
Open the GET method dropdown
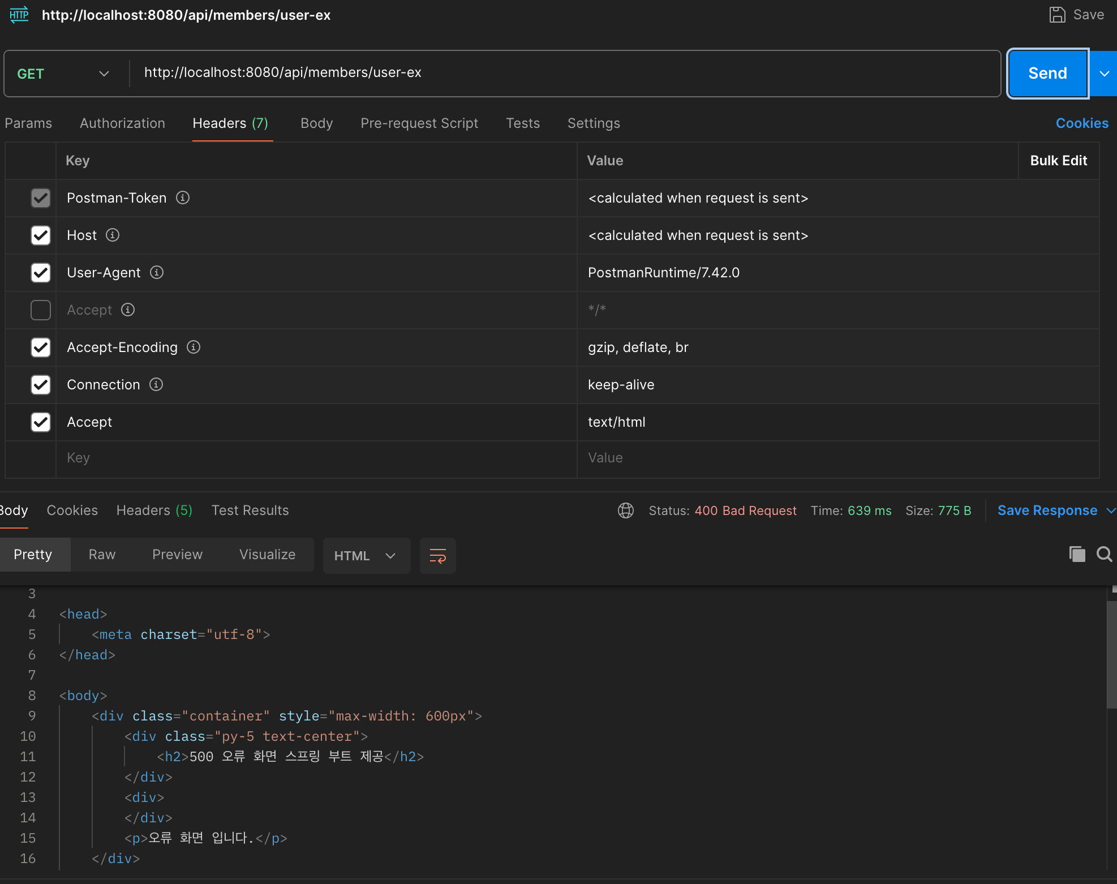(62, 74)
